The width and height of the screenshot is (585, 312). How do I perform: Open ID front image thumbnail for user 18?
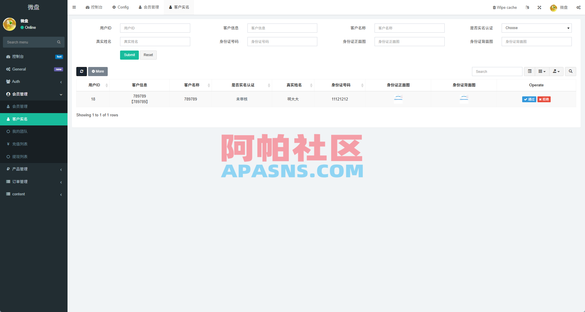tap(398, 99)
